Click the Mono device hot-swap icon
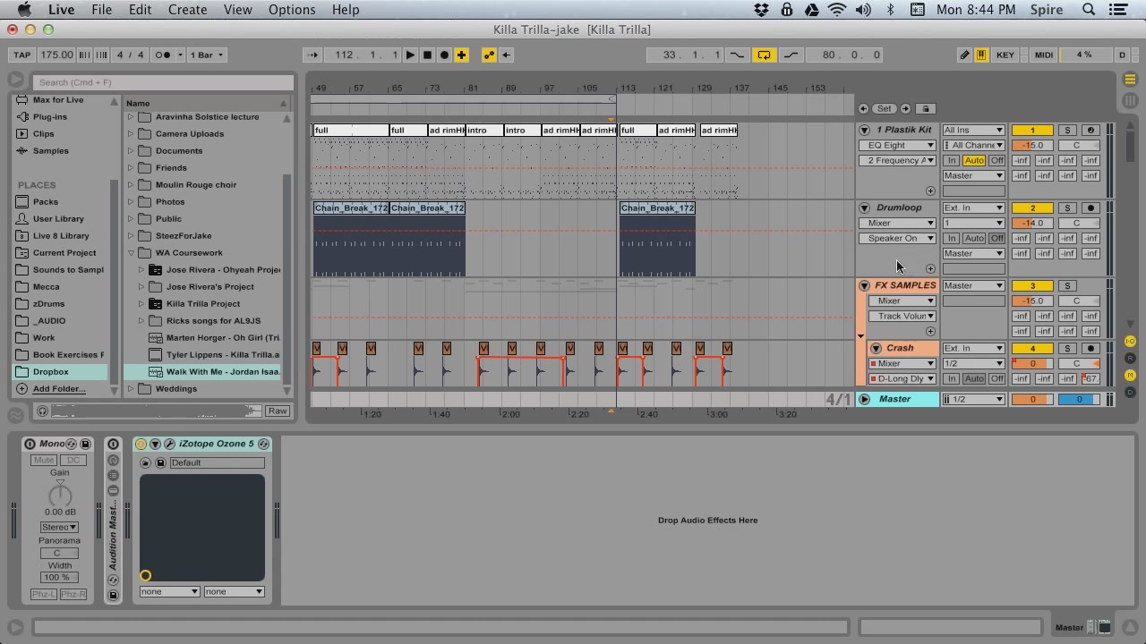 click(72, 444)
